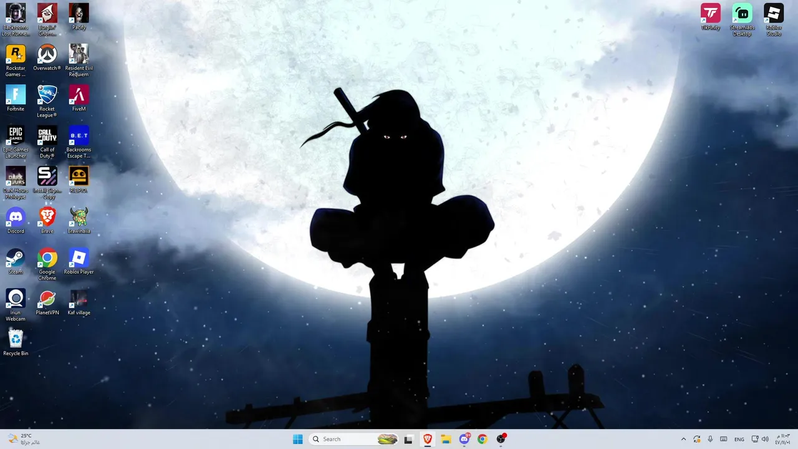The width and height of the screenshot is (798, 449).
Task: Click the microphone tray icon
Action: pos(710,439)
